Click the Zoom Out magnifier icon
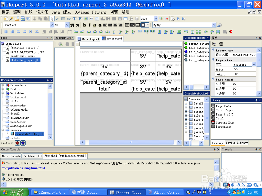 pyautogui.click(x=167, y=19)
